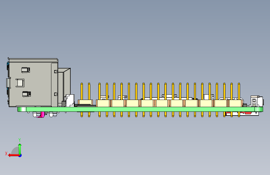This screenshot has width=270, height=175.
Task: Select the white connector at the board's right edge
Action: pyautogui.click(x=257, y=102)
